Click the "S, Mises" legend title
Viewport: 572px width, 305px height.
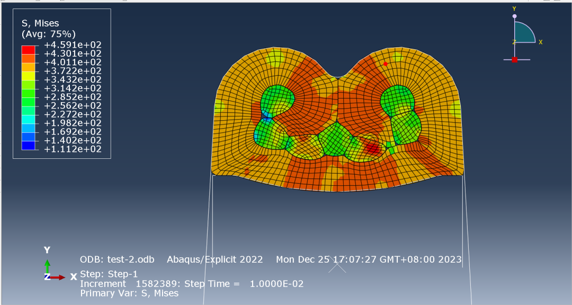(x=40, y=23)
